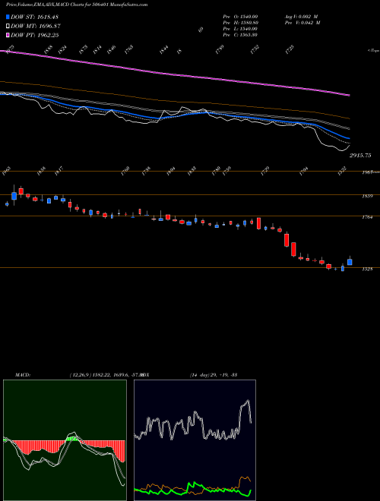The height and width of the screenshot is (501, 380).
Task: Click the 'Avg V: 0.002 M' volume text
Action: 301,17
